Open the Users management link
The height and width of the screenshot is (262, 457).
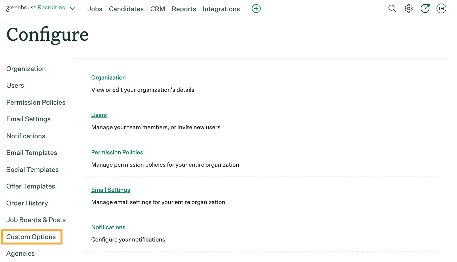click(x=99, y=115)
